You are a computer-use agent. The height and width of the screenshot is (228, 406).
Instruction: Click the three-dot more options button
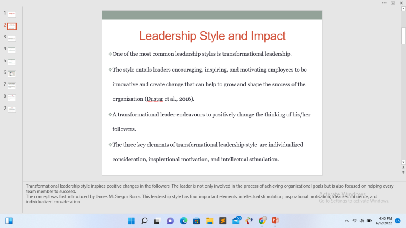(x=384, y=3)
